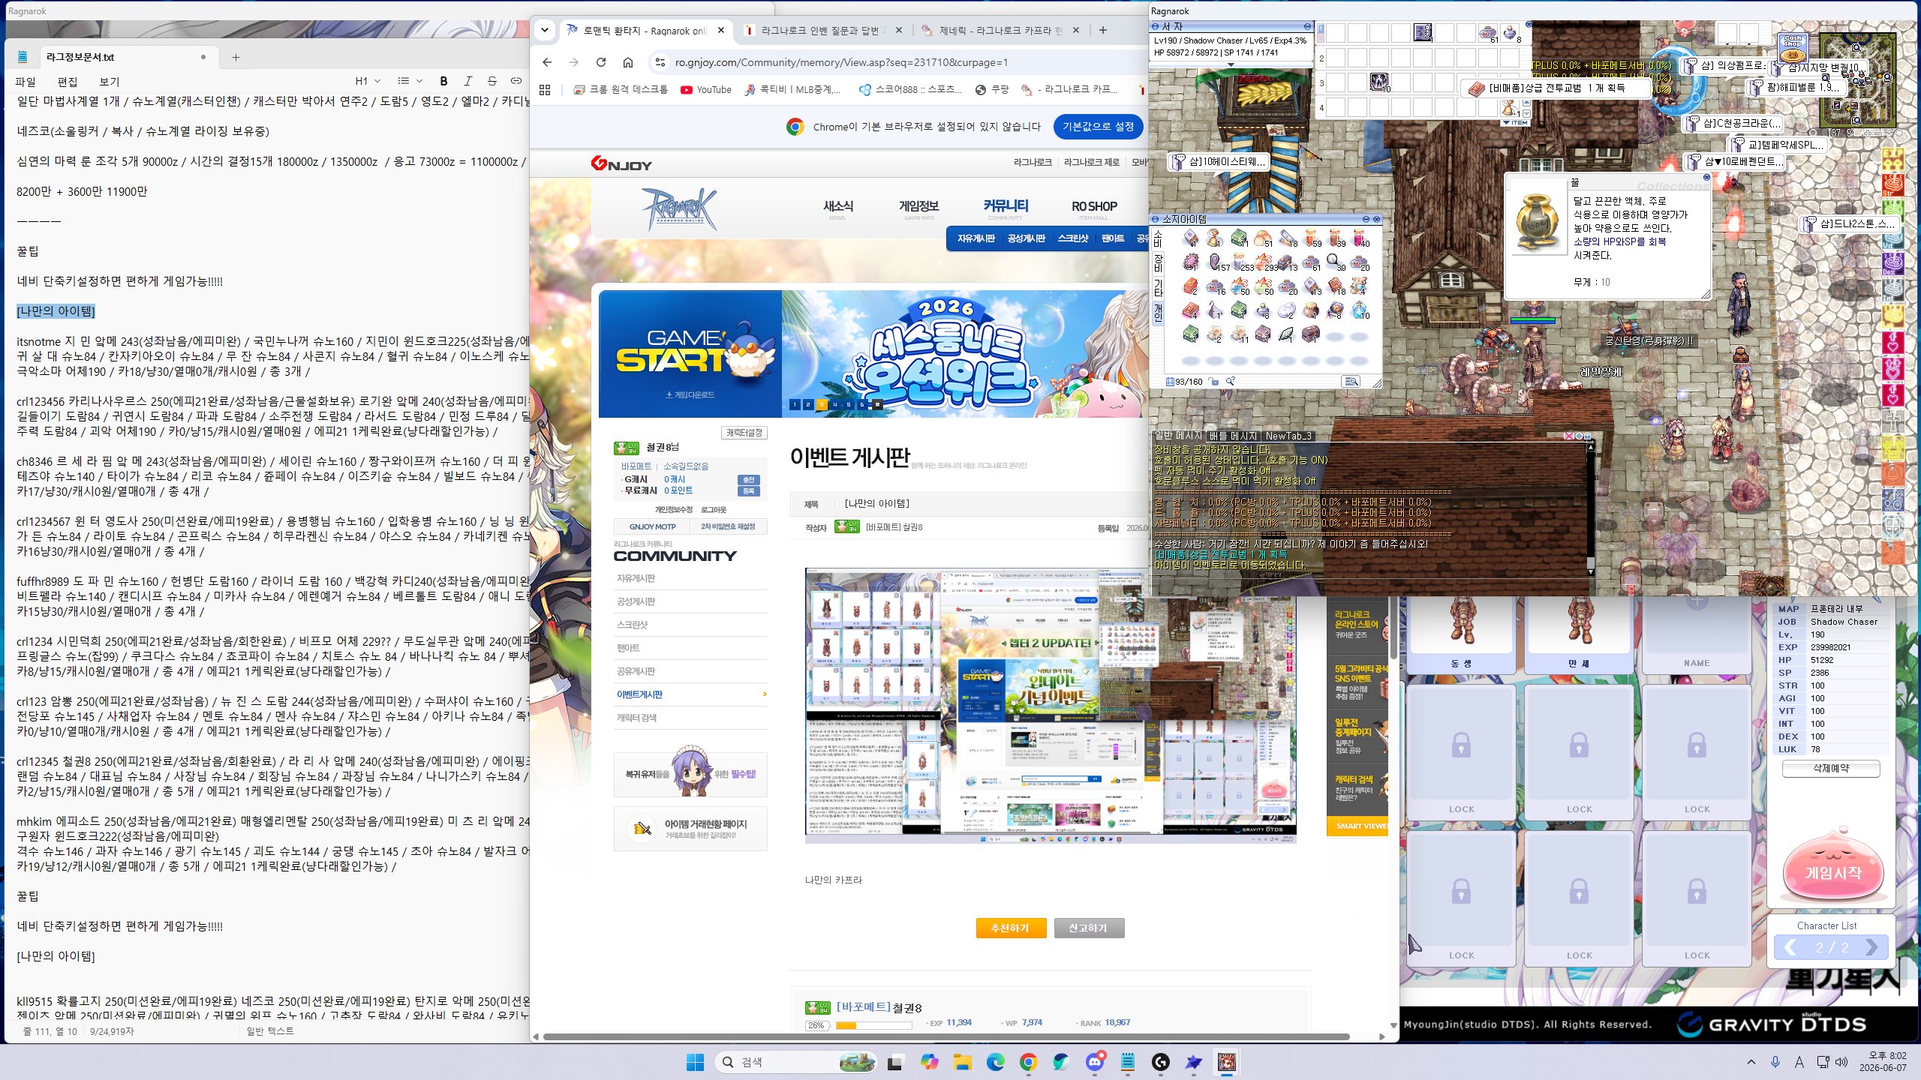
Task: Switch to 제네릭 라그나로크 카프라 tab
Action: (x=1001, y=30)
